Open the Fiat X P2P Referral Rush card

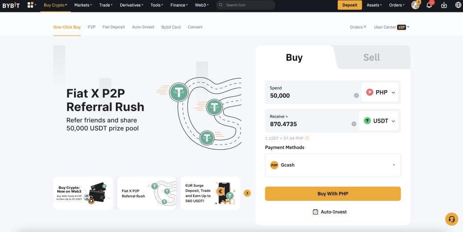pos(147,193)
